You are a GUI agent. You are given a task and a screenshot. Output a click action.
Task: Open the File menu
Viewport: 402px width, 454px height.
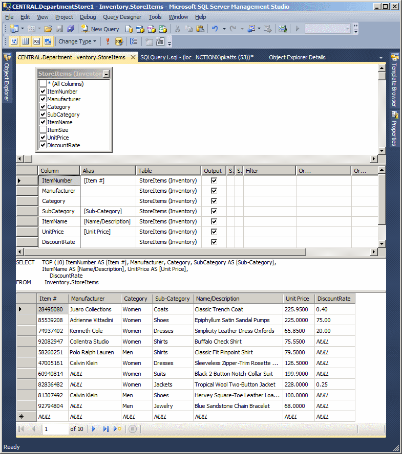[9, 17]
